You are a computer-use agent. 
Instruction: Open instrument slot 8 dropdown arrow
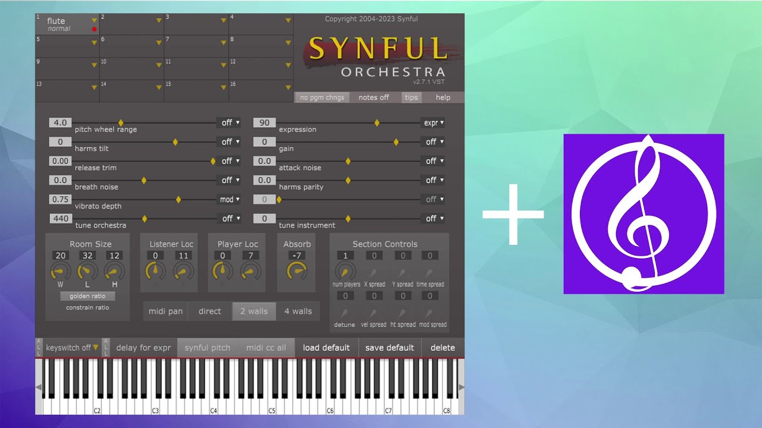(x=288, y=43)
